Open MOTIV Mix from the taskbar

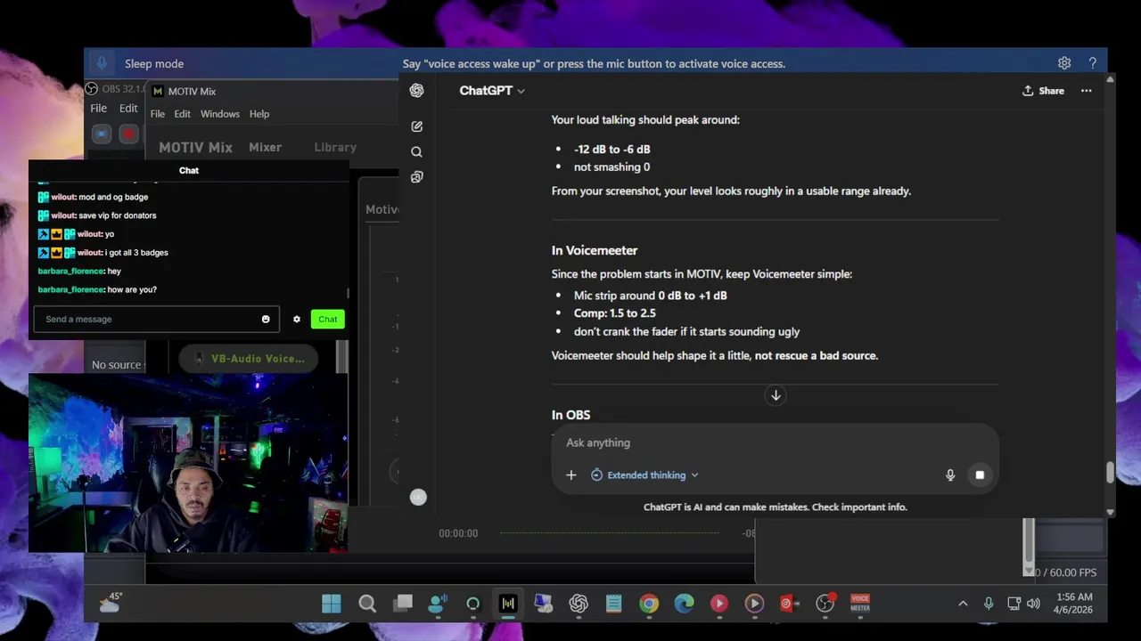tap(508, 604)
